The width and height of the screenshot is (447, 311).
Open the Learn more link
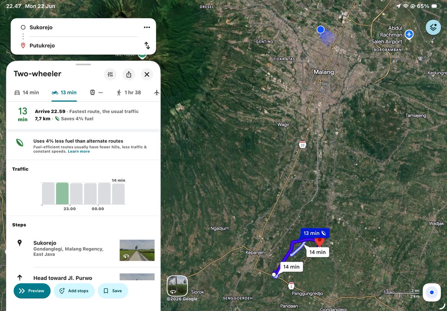(79, 151)
